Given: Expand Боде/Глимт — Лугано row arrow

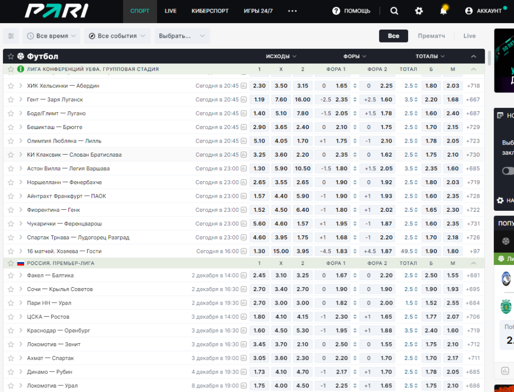Looking at the screenshot, I should tap(21, 113).
